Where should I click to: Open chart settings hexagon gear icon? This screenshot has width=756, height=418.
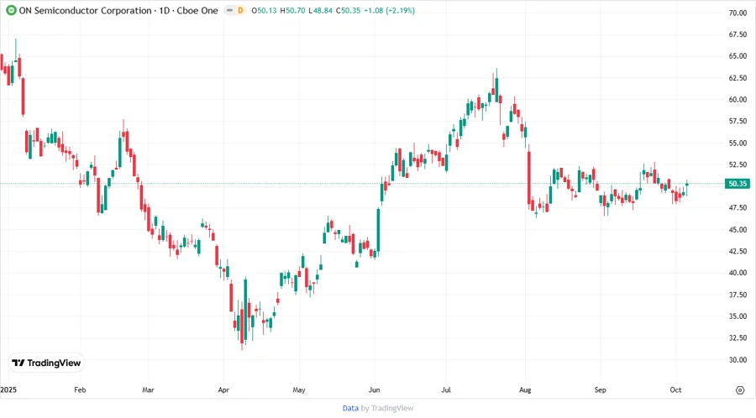click(739, 390)
